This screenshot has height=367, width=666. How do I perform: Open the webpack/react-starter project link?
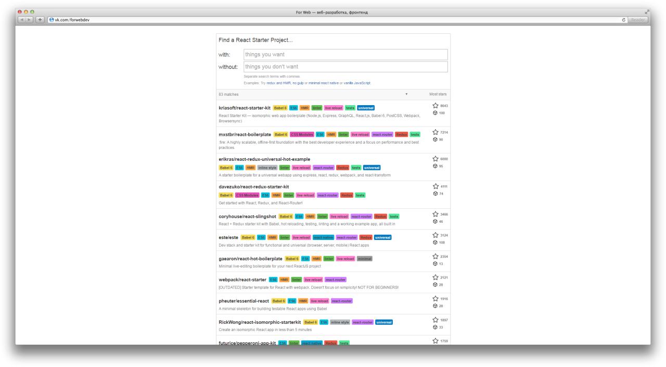(x=242, y=280)
